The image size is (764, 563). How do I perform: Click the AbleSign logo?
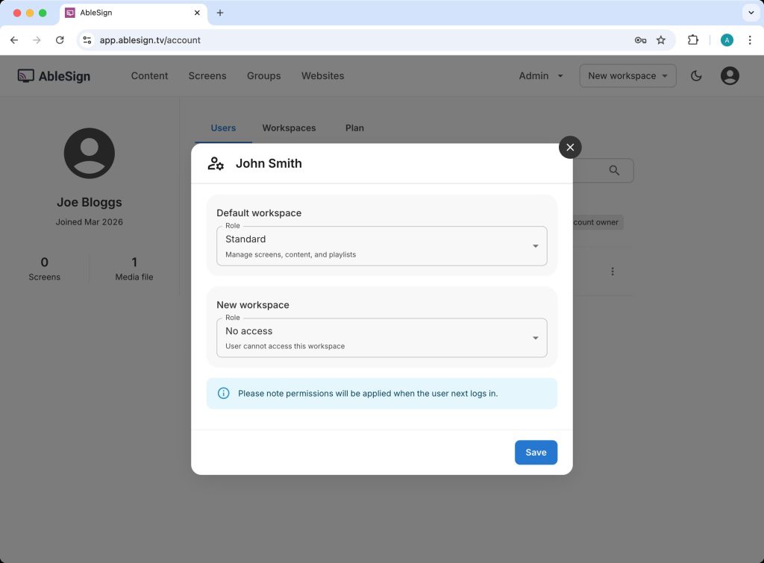click(54, 75)
